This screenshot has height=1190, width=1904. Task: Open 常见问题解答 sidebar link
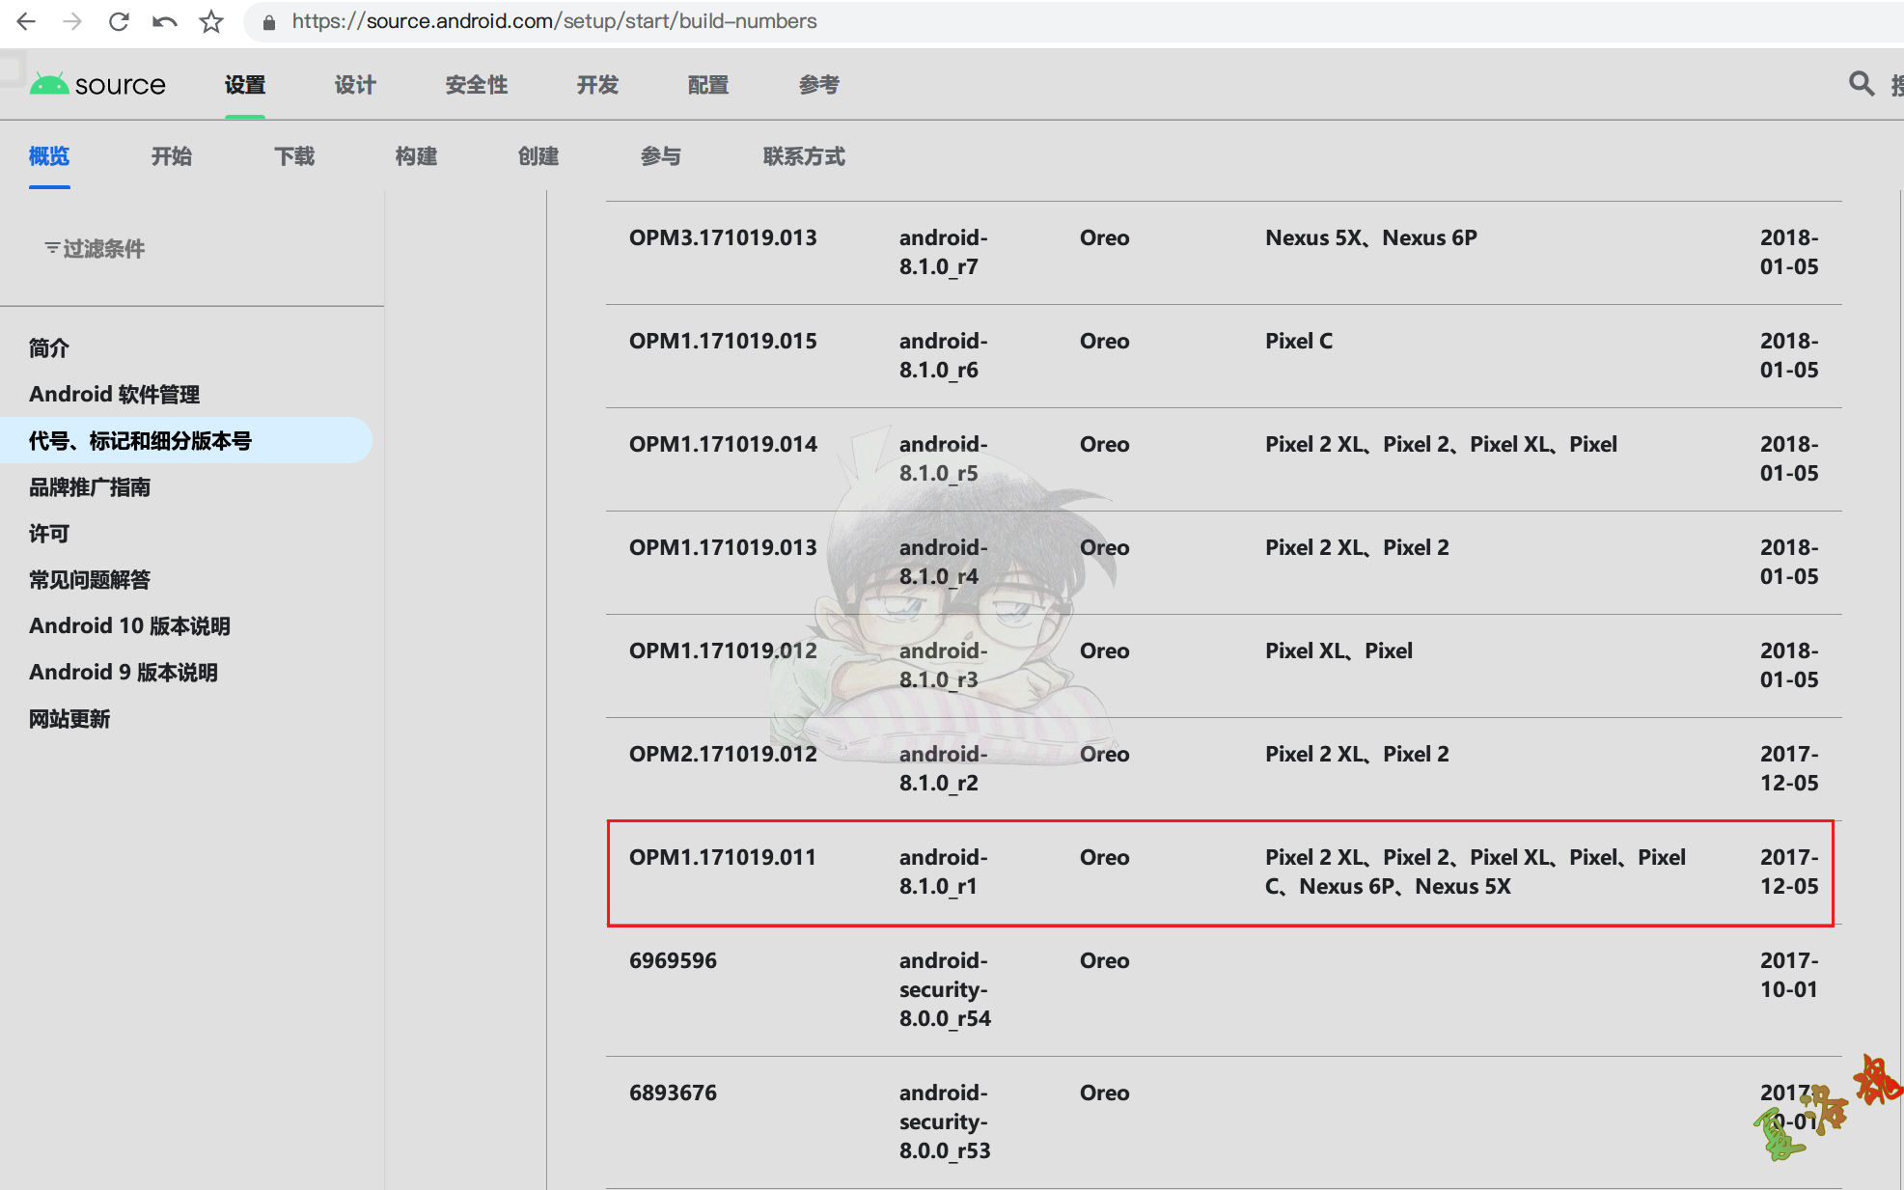click(90, 579)
